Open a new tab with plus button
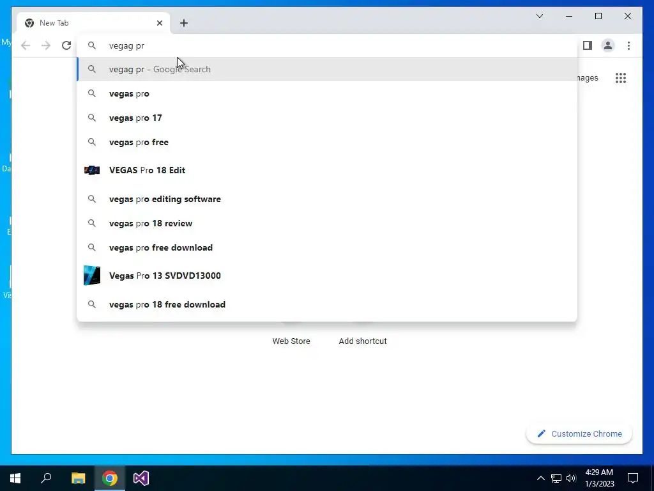This screenshot has height=491, width=654. (x=184, y=23)
